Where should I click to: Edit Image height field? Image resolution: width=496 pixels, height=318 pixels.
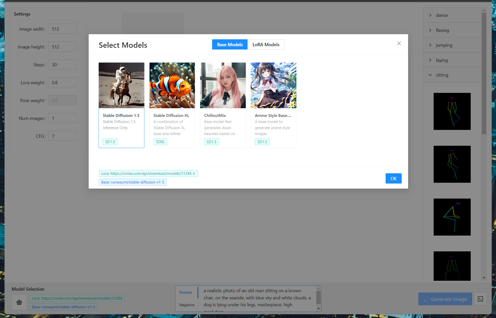point(62,47)
